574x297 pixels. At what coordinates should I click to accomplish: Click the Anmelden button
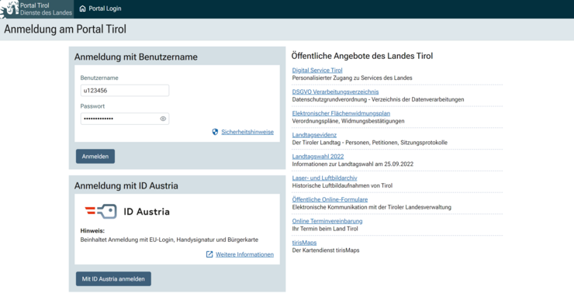[x=95, y=156]
